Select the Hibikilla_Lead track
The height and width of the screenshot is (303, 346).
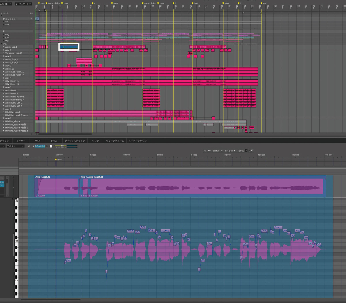pyautogui.click(x=12, y=112)
